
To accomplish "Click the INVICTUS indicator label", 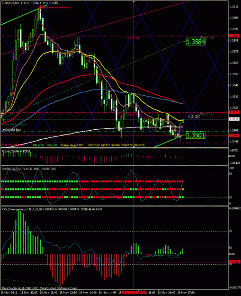I will click(x=48, y=169).
